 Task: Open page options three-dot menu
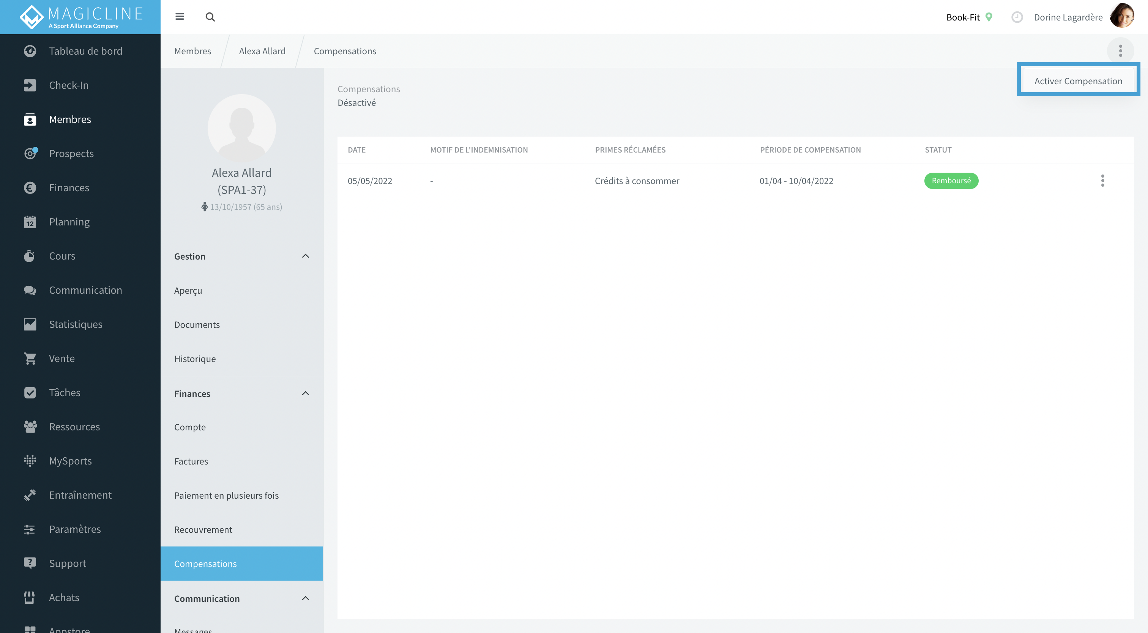pos(1120,51)
